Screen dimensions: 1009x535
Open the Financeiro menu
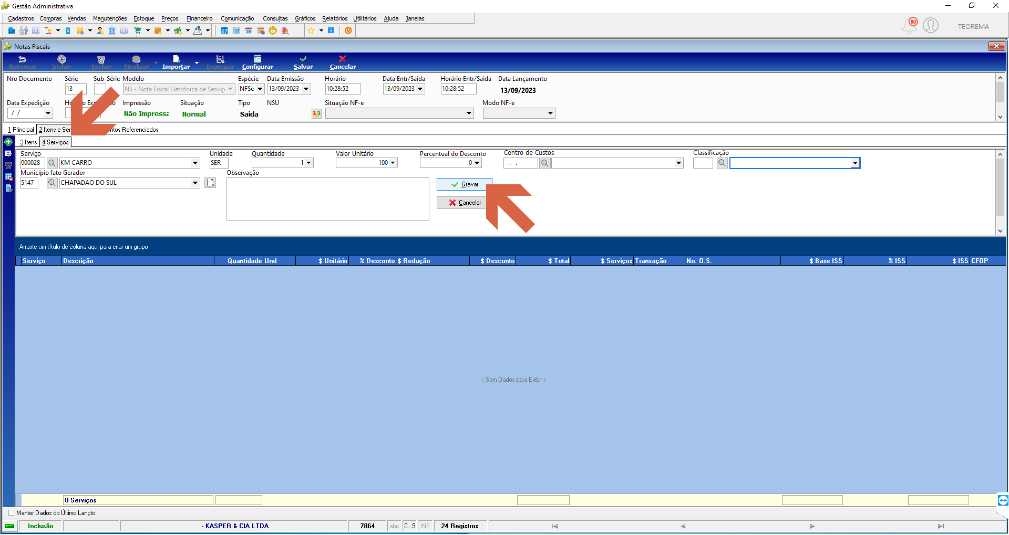(x=200, y=18)
